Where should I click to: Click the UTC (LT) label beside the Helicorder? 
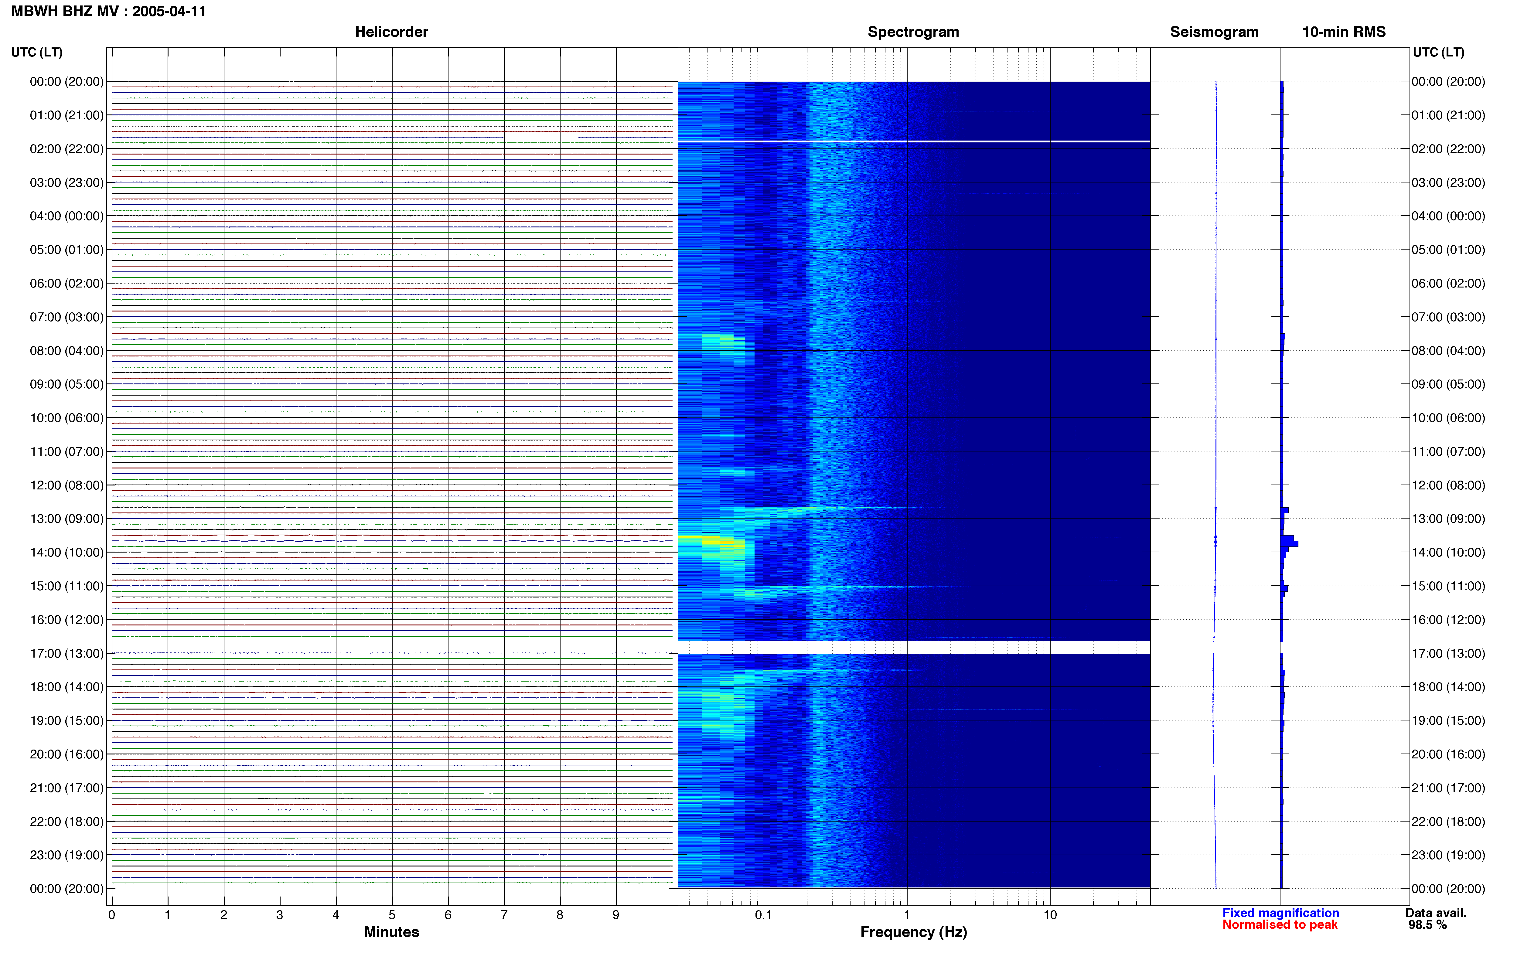36,52
